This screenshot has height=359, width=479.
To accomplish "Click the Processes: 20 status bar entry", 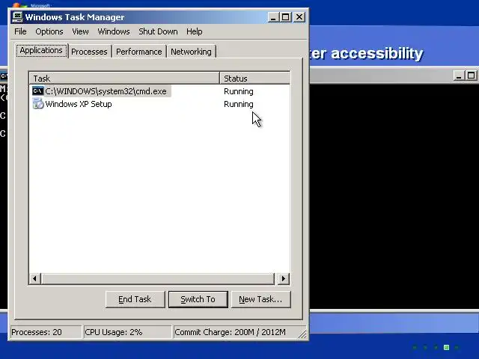I will coord(46,332).
